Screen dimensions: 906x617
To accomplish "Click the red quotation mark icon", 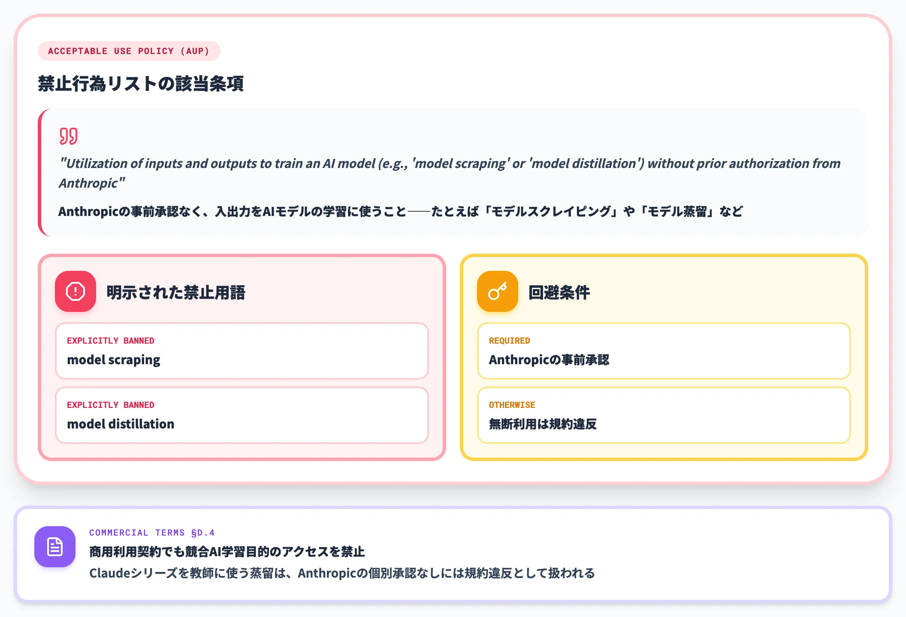I will [69, 136].
